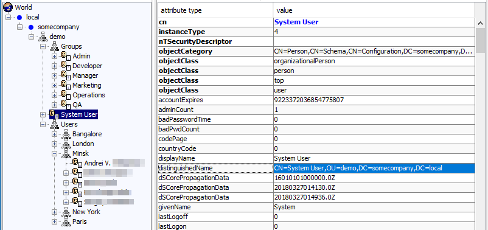Click the Minsk unit icon
The height and width of the screenshot is (230, 488).
click(66, 153)
